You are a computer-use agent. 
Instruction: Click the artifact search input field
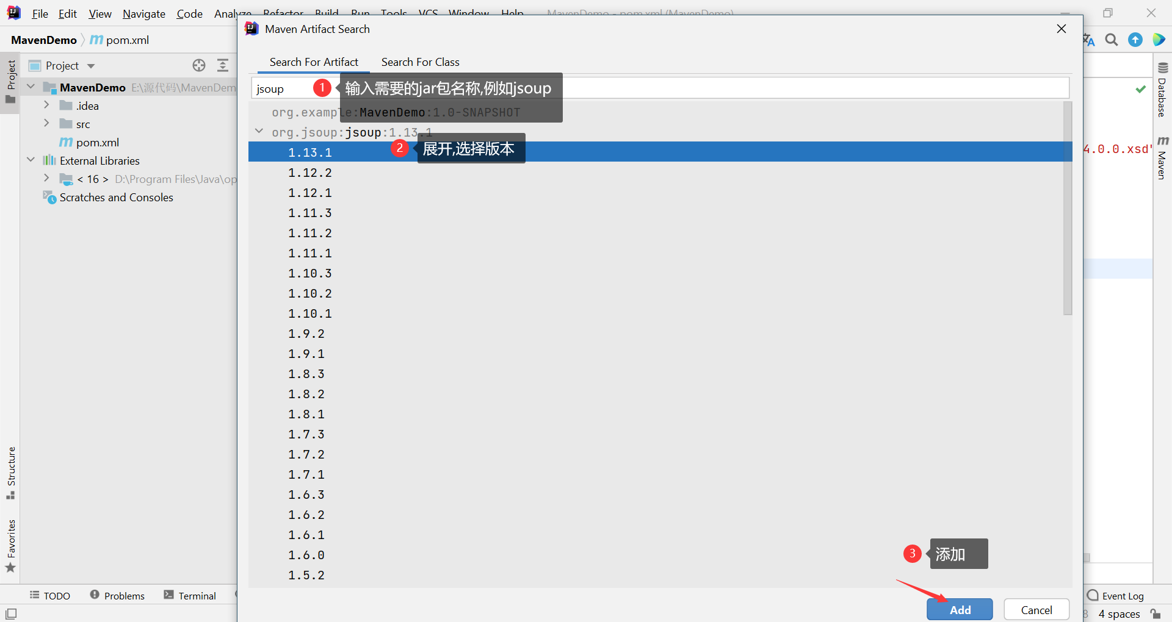click(660, 88)
